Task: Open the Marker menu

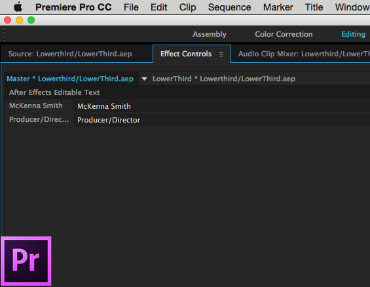Action: click(x=278, y=7)
